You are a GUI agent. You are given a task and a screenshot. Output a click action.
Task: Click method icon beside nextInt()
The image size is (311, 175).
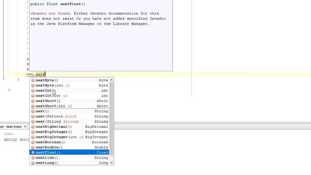pos(33,90)
